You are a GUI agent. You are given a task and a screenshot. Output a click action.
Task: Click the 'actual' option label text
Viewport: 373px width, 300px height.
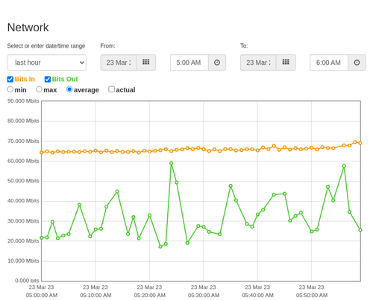[125, 90]
